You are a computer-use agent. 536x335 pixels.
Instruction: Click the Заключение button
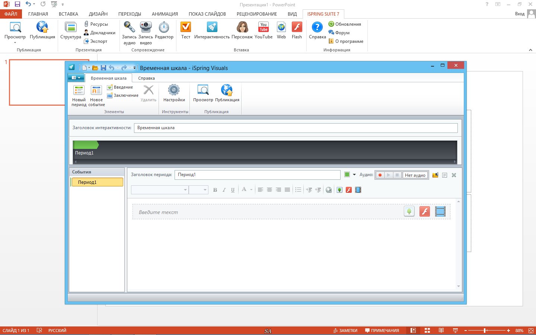[x=122, y=95]
